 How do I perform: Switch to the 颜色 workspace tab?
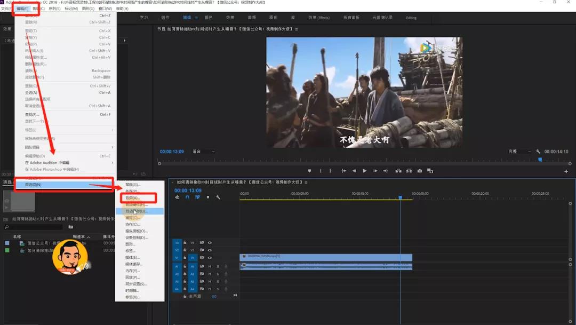pyautogui.click(x=209, y=18)
